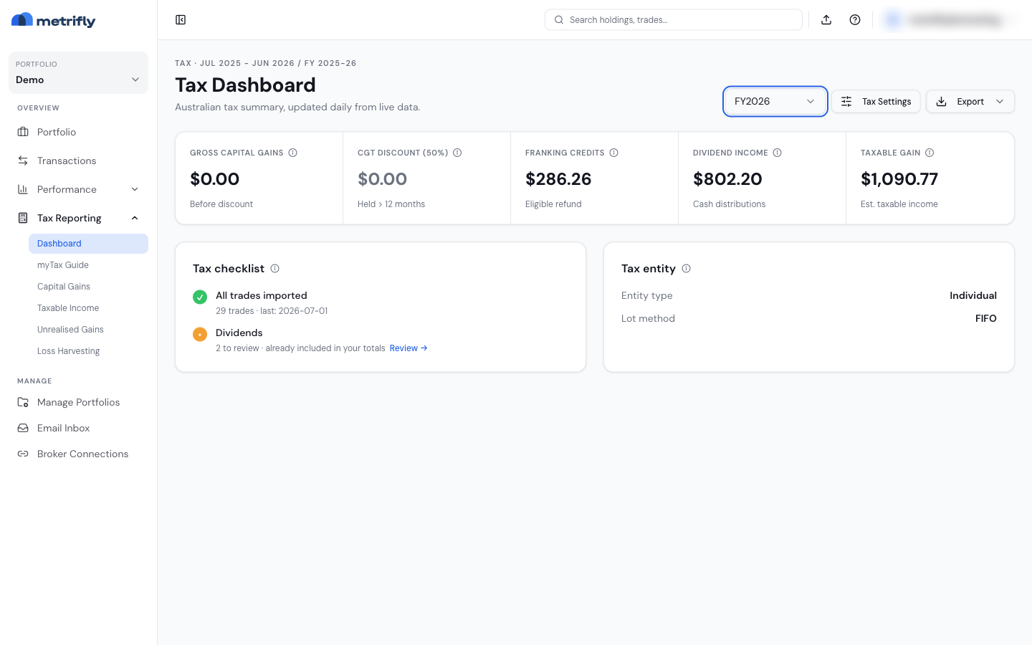
Task: Open Taxable Income report
Action: click(88, 308)
